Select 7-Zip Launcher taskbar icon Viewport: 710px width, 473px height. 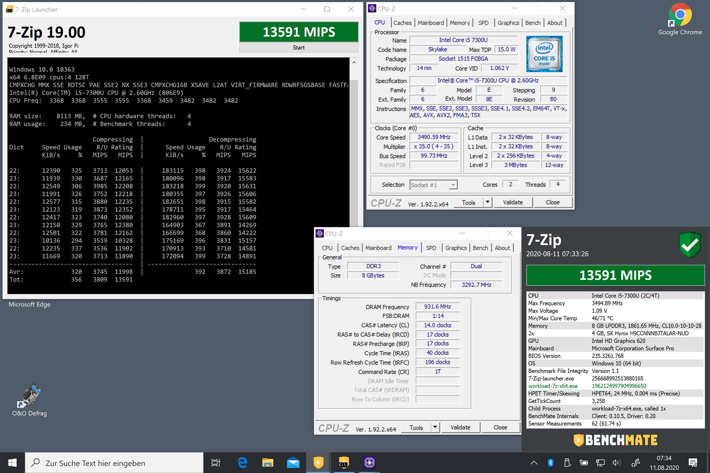click(344, 463)
